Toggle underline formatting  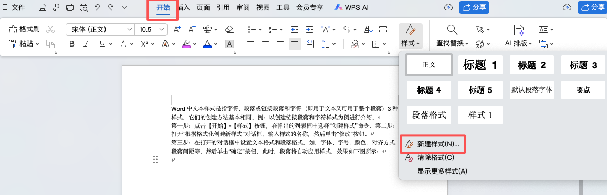tap(102, 44)
